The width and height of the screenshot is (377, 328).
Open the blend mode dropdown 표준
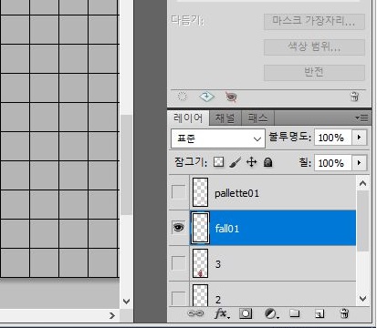point(218,138)
